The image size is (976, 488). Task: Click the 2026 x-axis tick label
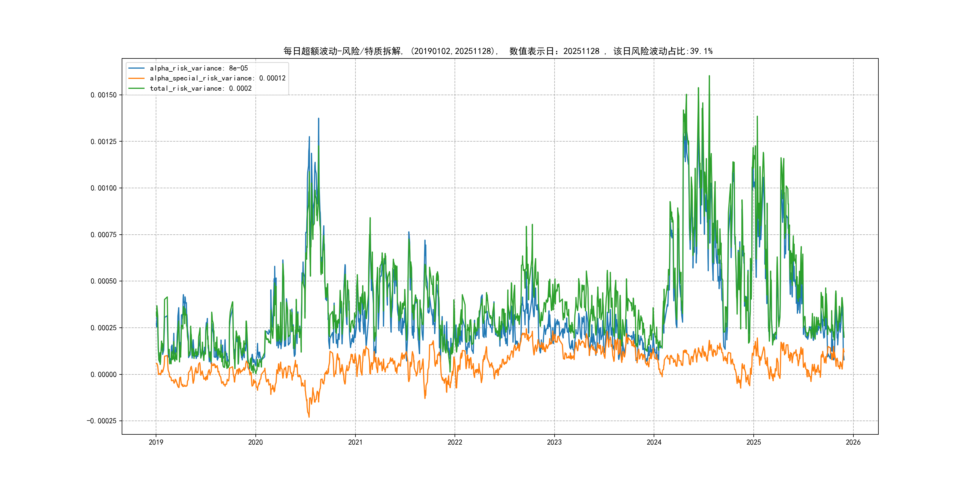[x=853, y=442]
